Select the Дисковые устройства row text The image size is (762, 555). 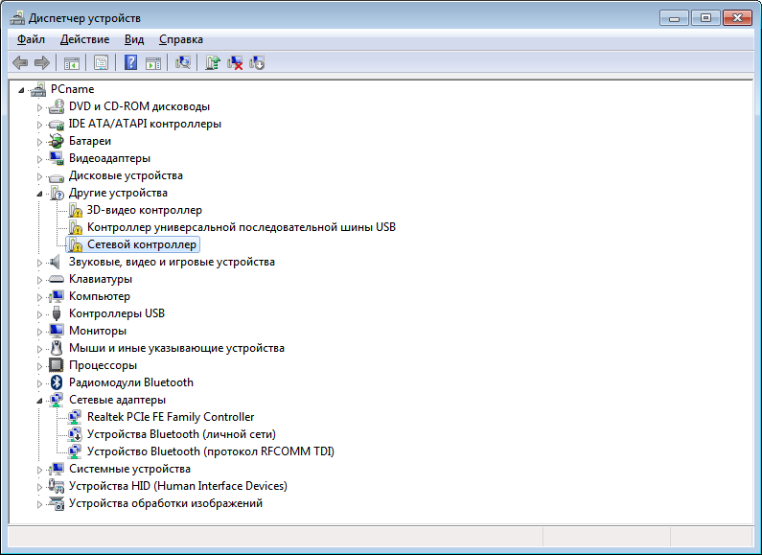[x=126, y=175]
